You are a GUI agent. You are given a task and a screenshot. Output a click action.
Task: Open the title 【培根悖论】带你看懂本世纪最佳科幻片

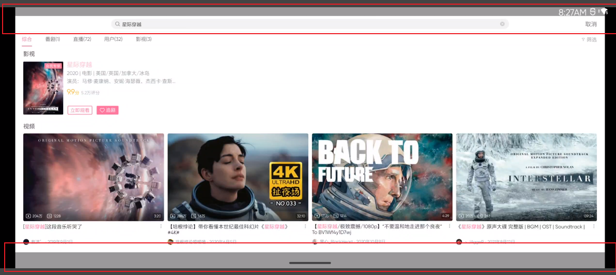coord(230,229)
